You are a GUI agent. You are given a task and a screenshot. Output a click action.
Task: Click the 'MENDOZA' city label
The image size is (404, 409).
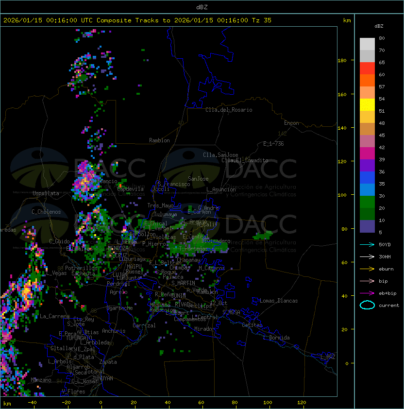[118, 248]
